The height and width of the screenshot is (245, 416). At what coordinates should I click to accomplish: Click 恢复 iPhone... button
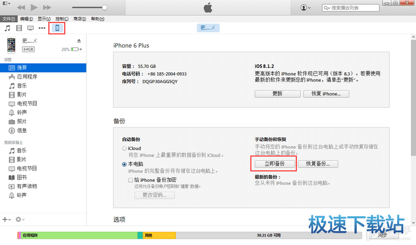[326, 94]
